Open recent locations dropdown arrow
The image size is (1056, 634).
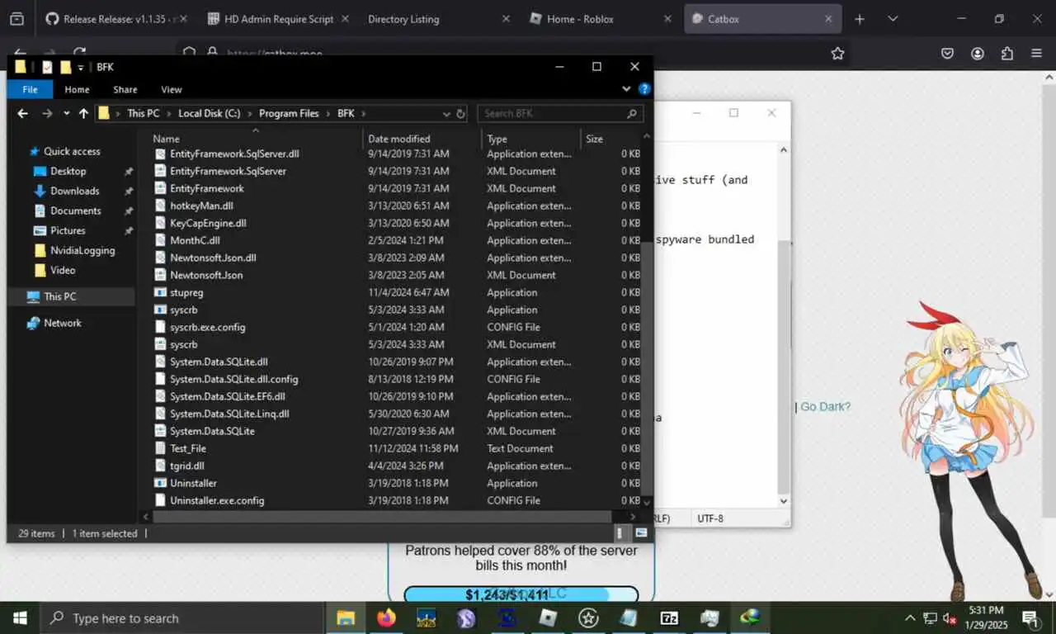[x=66, y=114]
